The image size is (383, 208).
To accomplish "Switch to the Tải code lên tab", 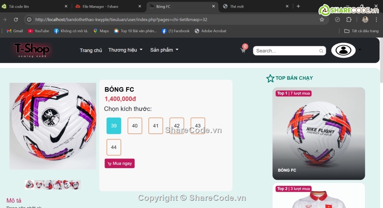I will [x=34, y=6].
